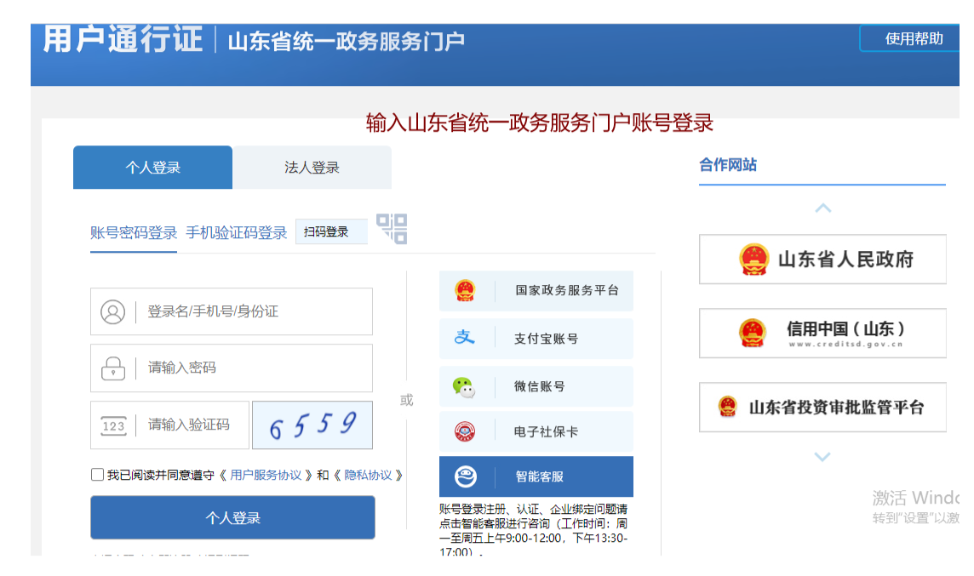The image size is (974, 576).
Task: Select the 手机验证码登录 tab
Action: click(x=237, y=232)
